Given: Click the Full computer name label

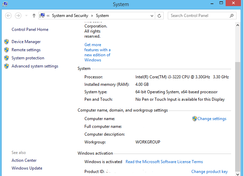Looking at the screenshot, I should tap(103, 126).
